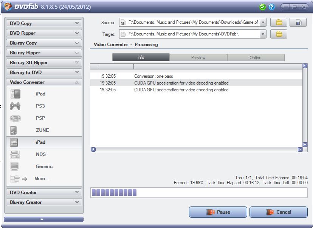Open Target path dropdown arrow
The image size is (313, 228).
click(263, 34)
